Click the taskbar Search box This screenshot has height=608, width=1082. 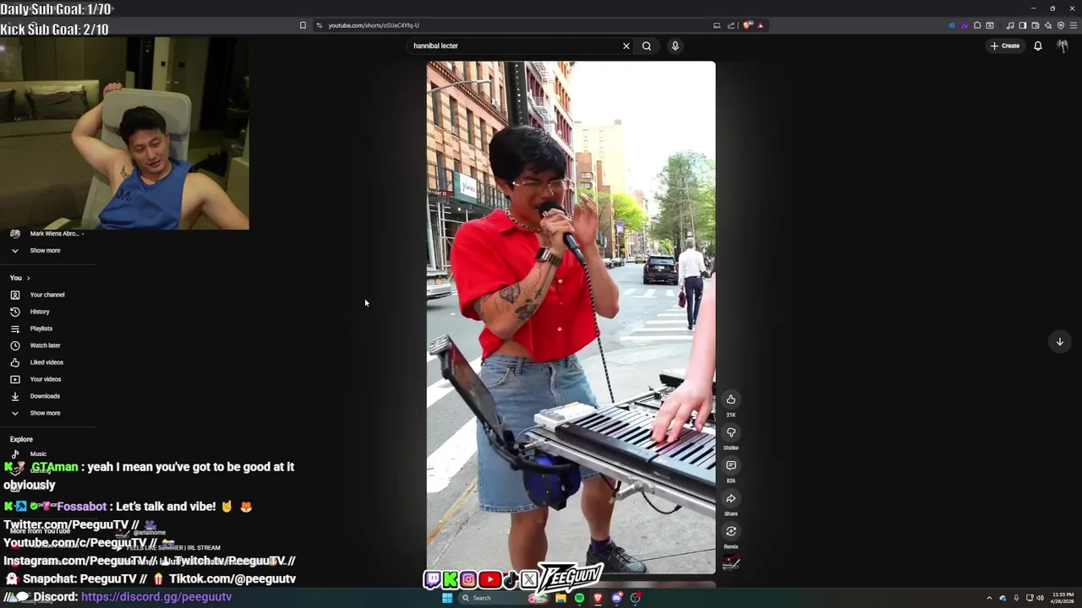click(504, 598)
